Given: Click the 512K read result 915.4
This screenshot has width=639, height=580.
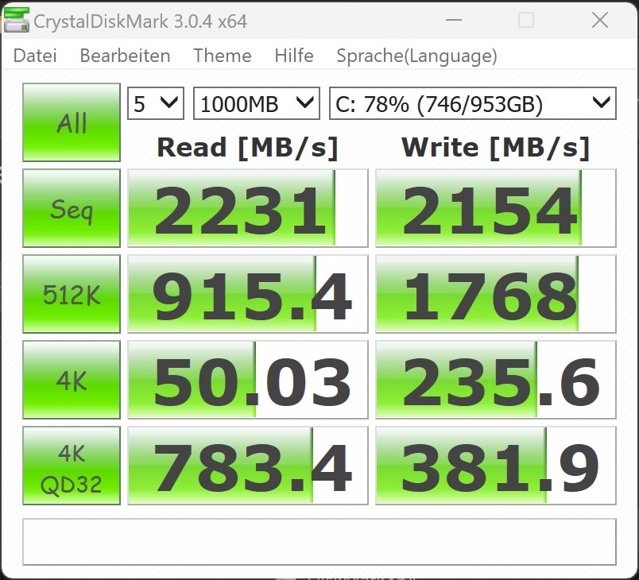Looking at the screenshot, I should [248, 294].
